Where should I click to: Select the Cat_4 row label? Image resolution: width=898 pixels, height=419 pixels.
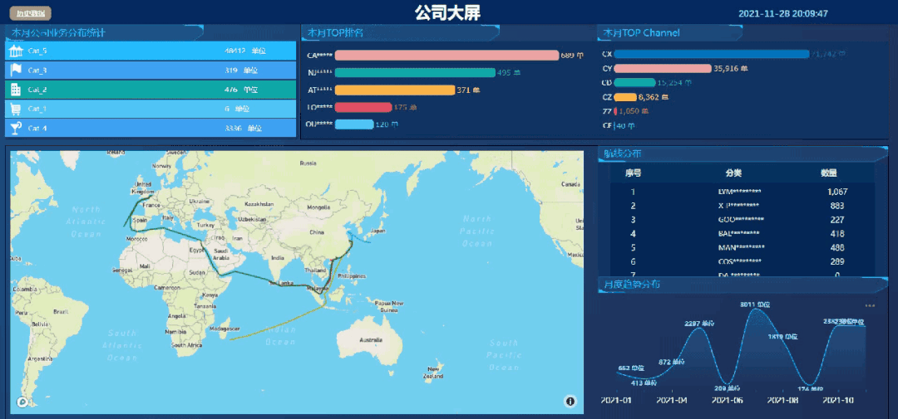pyautogui.click(x=37, y=128)
